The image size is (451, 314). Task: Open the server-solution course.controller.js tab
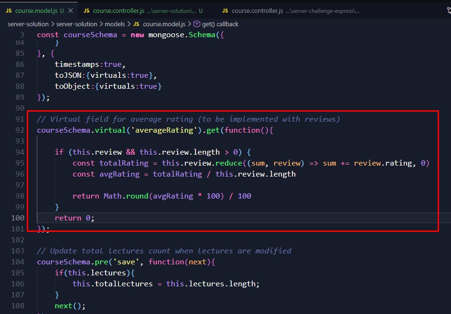pyautogui.click(x=143, y=11)
